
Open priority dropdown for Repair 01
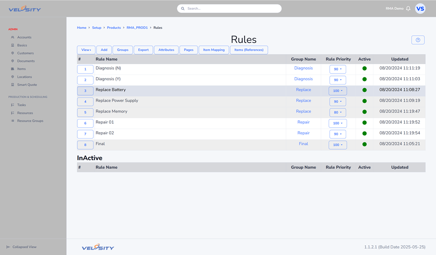(338, 123)
